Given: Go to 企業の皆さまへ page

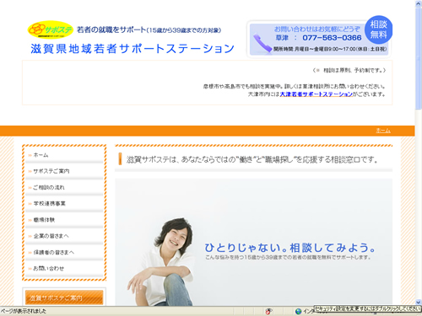Looking at the screenshot, I should click(x=51, y=236).
